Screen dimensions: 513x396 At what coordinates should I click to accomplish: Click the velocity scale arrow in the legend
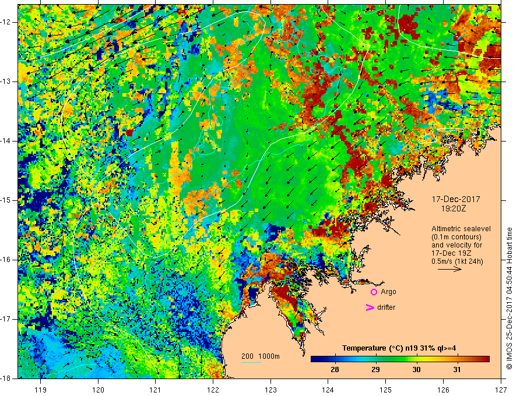(x=449, y=269)
